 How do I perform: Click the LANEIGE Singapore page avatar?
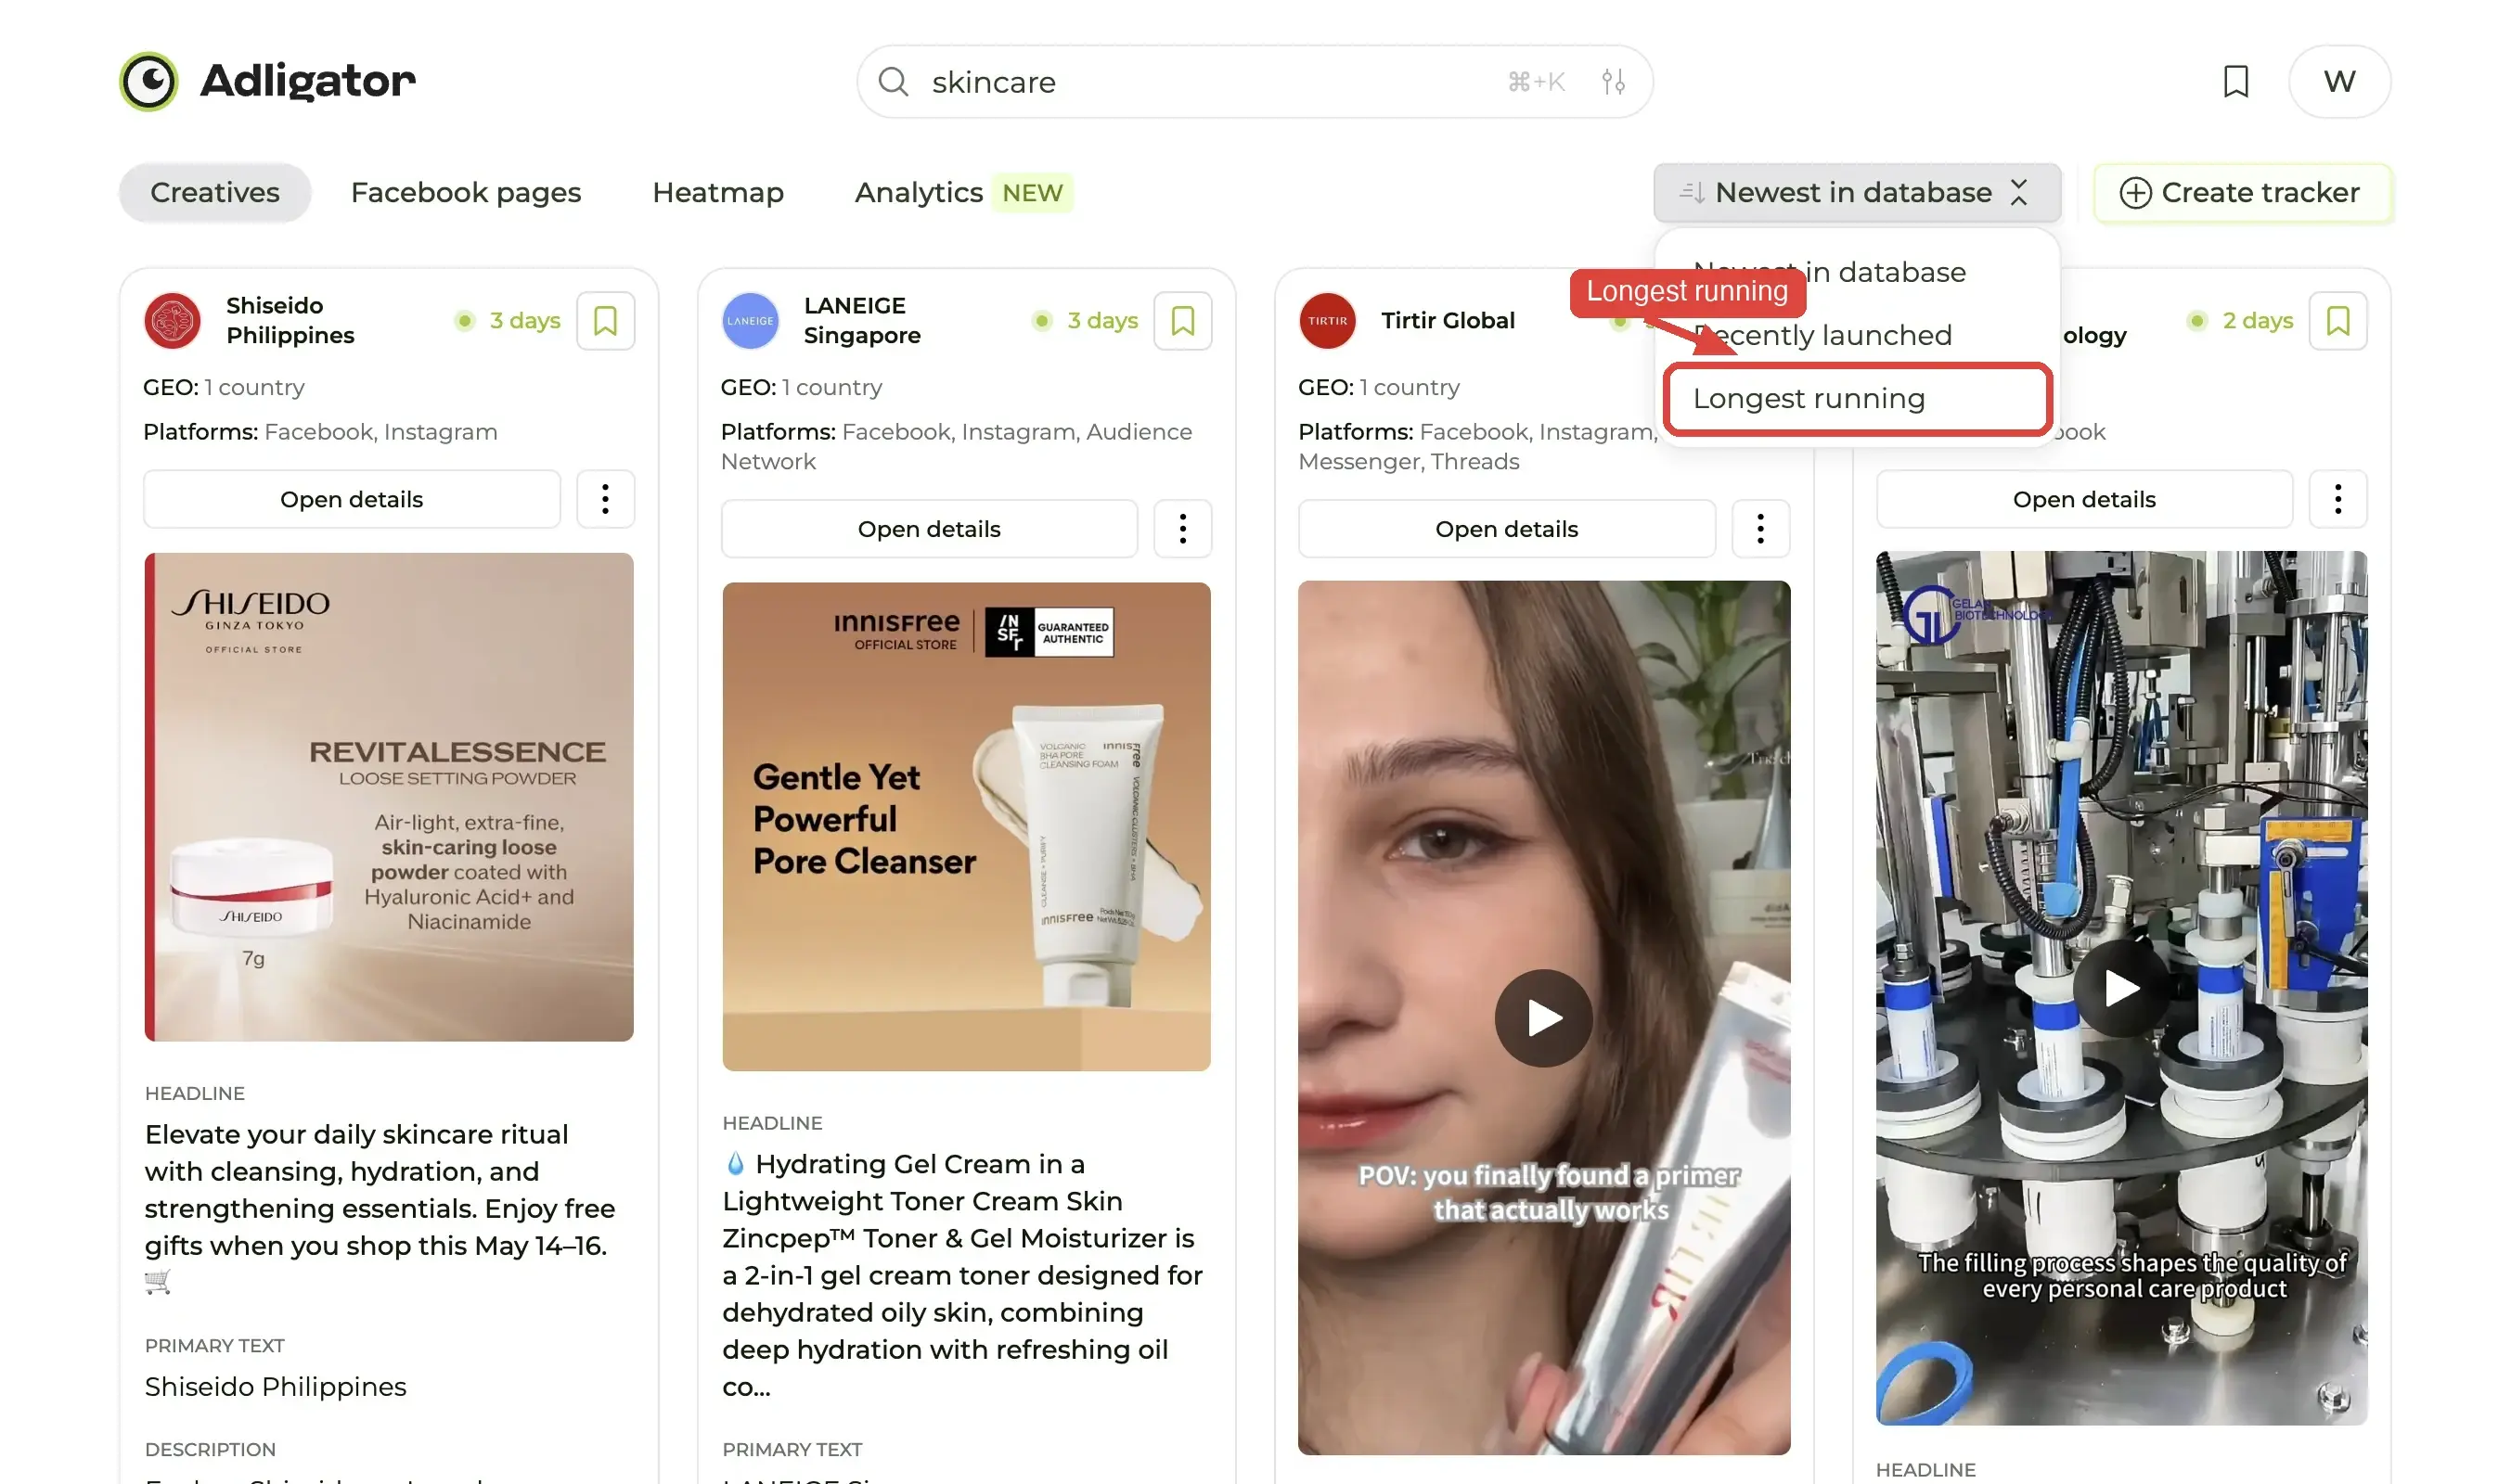click(751, 321)
